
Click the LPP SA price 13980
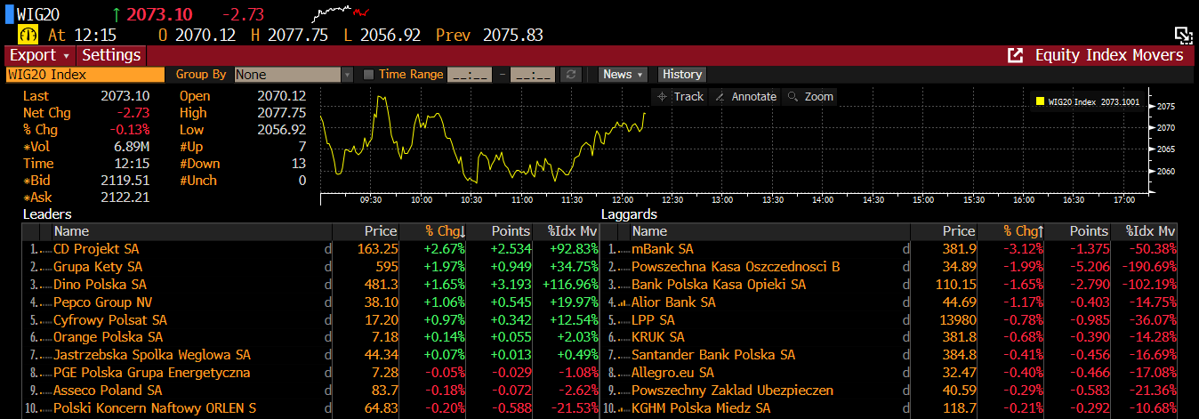[x=957, y=319]
